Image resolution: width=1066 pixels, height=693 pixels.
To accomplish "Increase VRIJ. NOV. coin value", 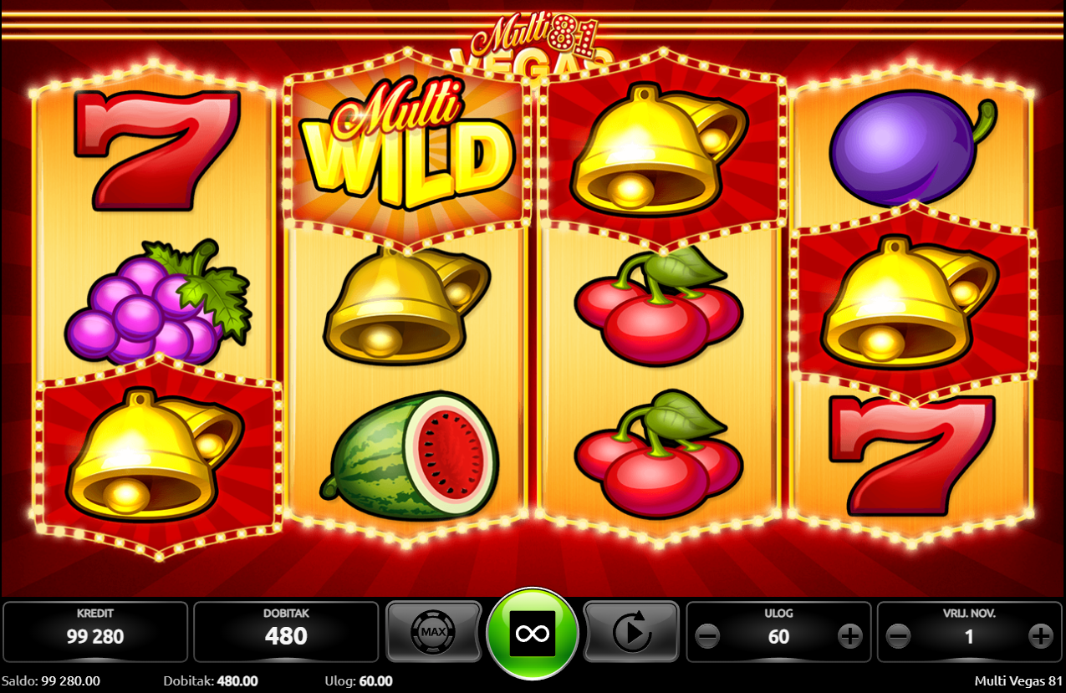I will point(1041,637).
